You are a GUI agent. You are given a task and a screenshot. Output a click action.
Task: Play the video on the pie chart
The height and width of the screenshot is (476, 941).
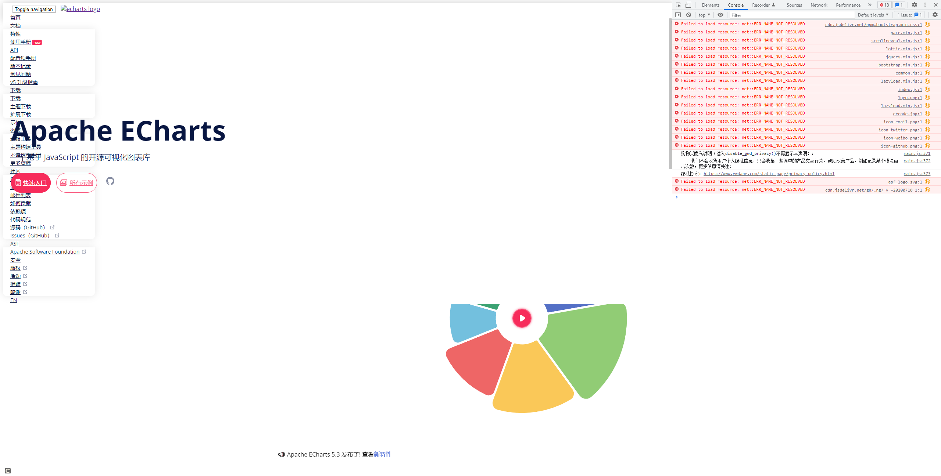pyautogui.click(x=522, y=318)
